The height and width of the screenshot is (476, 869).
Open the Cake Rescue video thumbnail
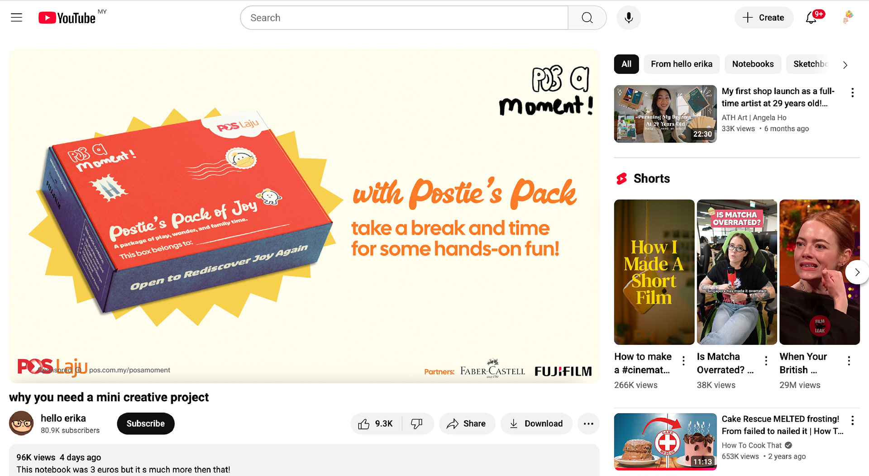pos(665,442)
